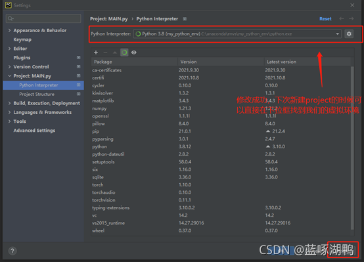Select the setuptools package row
This screenshot has width=364, height=262.
pyautogui.click(x=221, y=162)
